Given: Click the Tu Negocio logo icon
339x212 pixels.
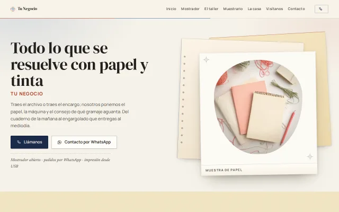Looking at the screenshot, I should (13, 9).
